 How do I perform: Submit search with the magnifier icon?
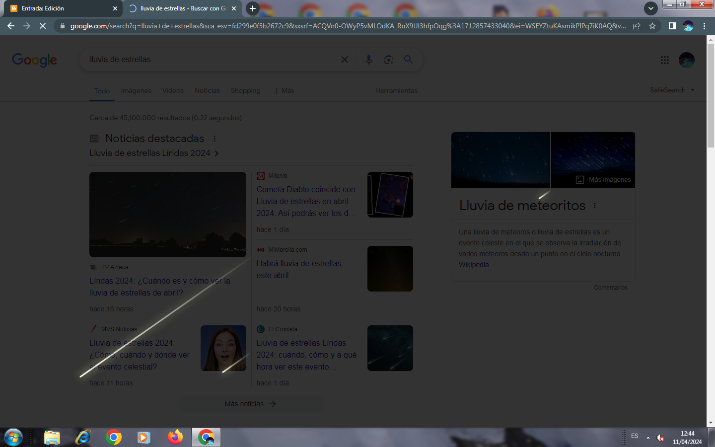point(408,60)
